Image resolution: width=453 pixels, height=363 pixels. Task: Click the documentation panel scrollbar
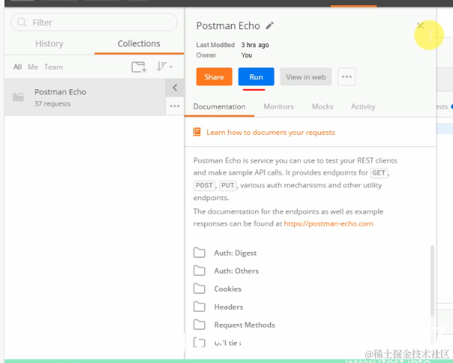click(432, 280)
